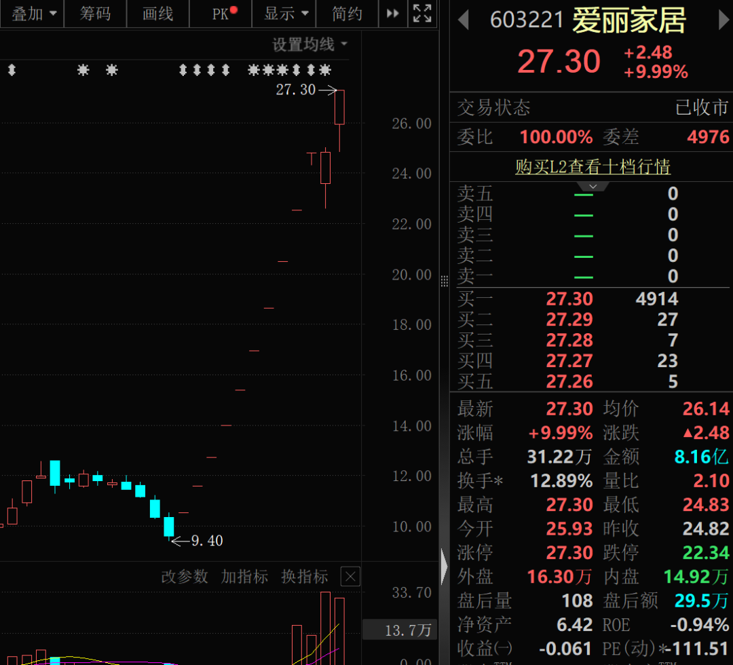Click the 27.30 high price label
Image resolution: width=733 pixels, height=665 pixels.
pyautogui.click(x=295, y=90)
